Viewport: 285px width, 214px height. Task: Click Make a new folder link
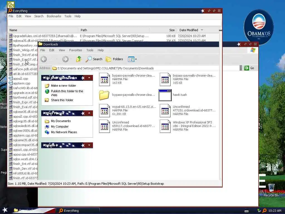(63, 86)
